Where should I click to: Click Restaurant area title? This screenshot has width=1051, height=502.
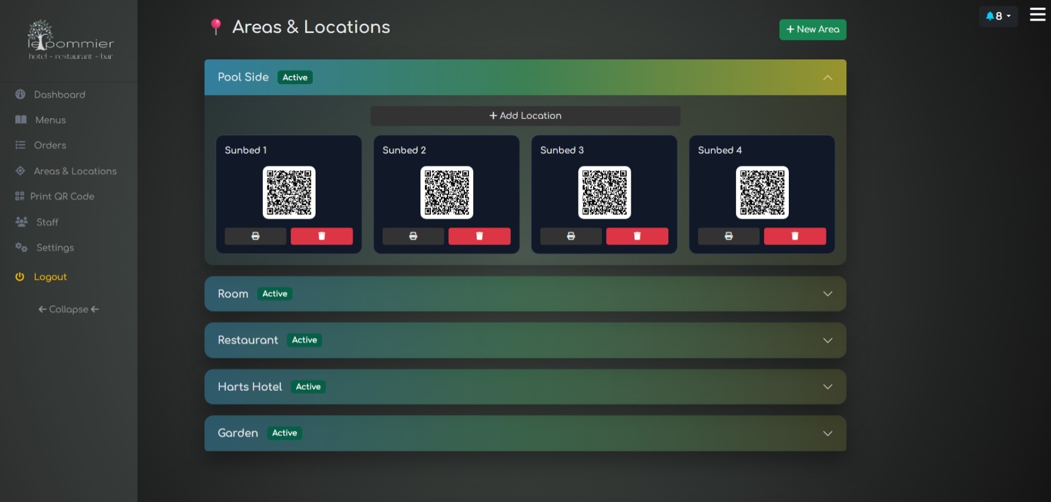pos(248,340)
